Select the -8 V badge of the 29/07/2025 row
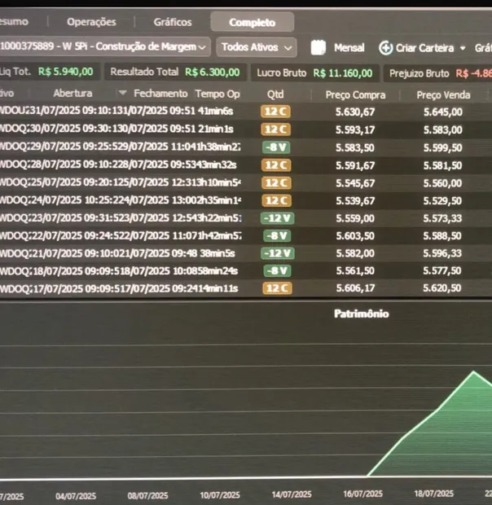 (276, 147)
